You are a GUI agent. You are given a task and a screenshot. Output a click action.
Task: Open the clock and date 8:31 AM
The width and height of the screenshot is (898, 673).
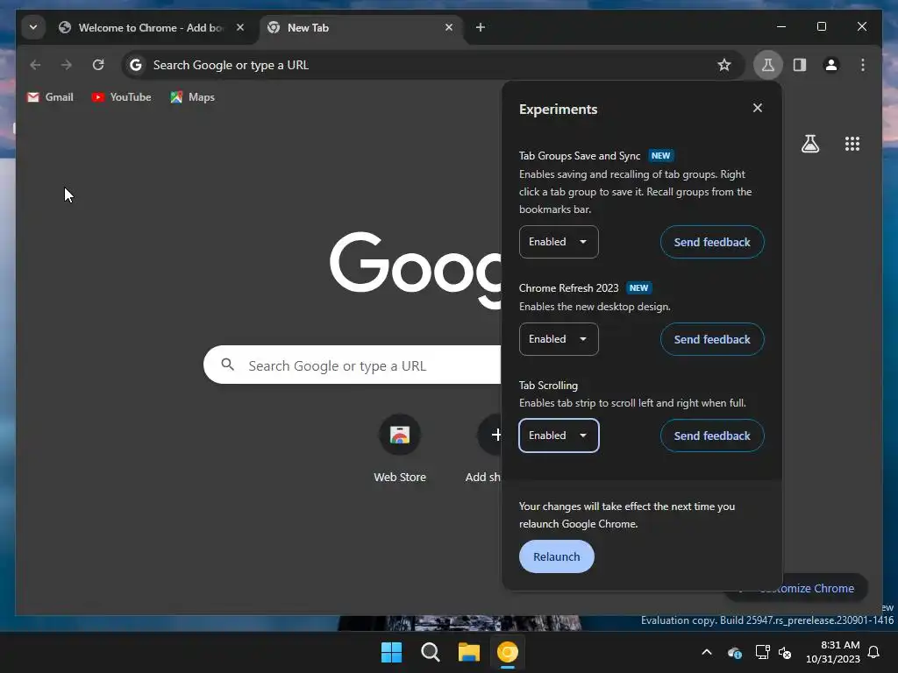click(x=833, y=652)
